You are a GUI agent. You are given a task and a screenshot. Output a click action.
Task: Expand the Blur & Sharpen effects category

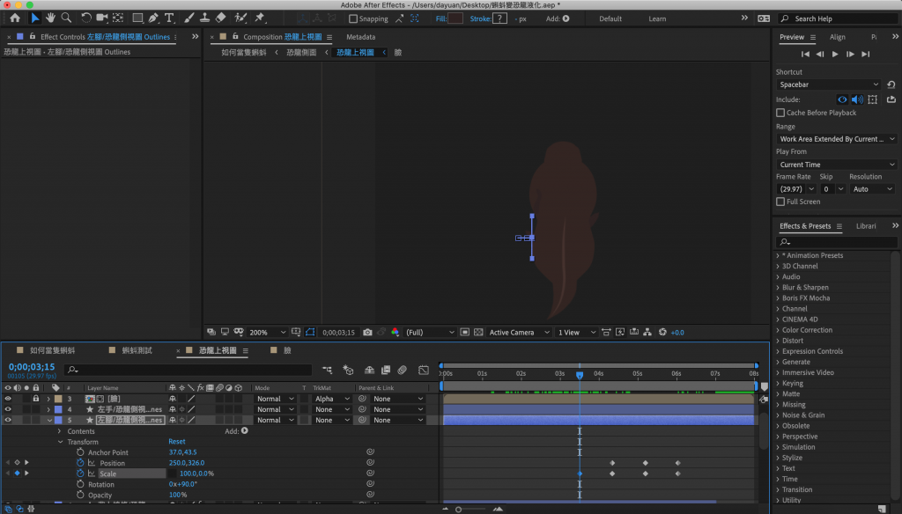(778, 288)
